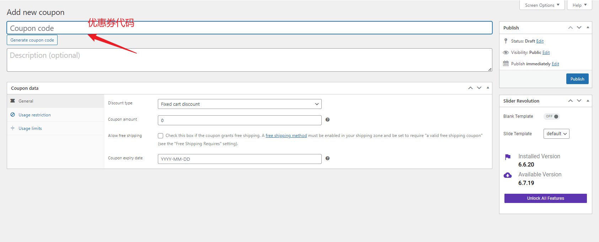
Task: Open the Discount type dropdown
Action: tap(239, 104)
